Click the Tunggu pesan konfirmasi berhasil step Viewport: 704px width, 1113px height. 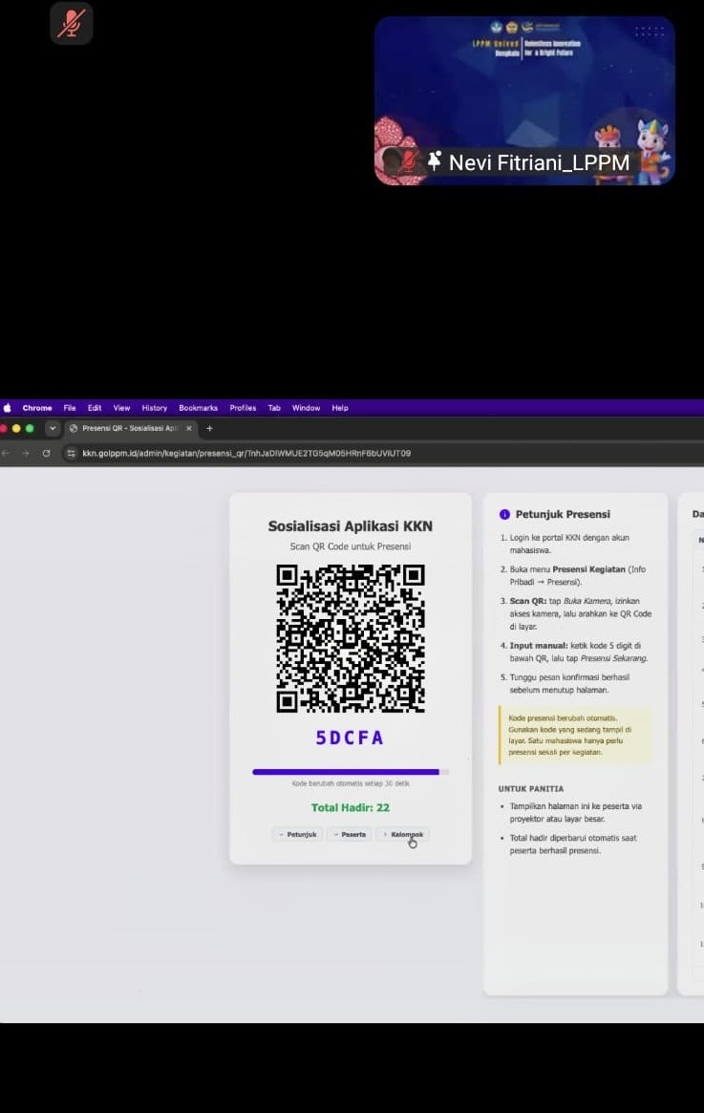[569, 683]
